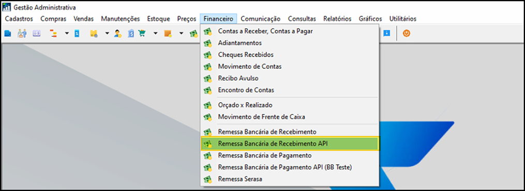Click the orange power button icon
The width and height of the screenshot is (525, 191).
coord(407,34)
